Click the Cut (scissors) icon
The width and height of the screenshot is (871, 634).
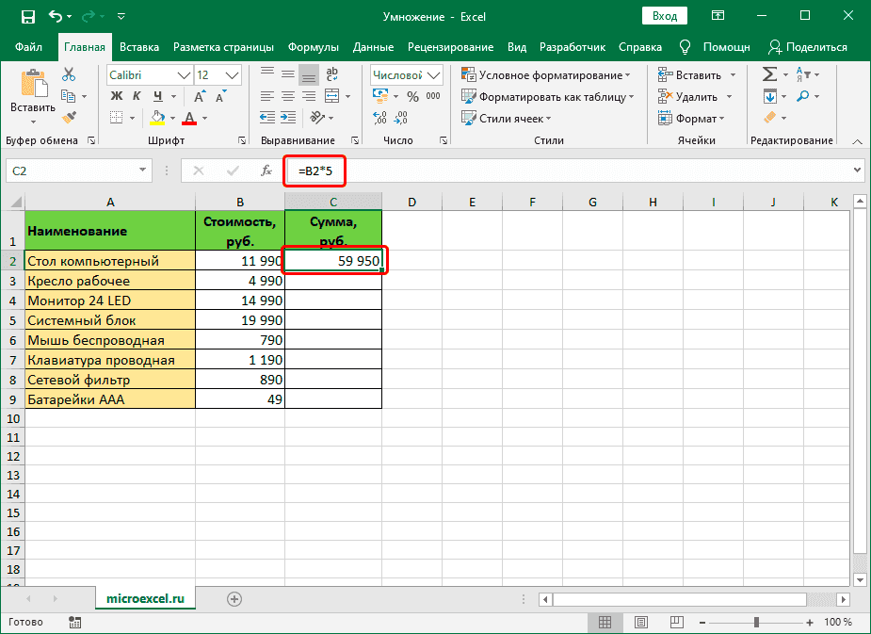(x=67, y=73)
